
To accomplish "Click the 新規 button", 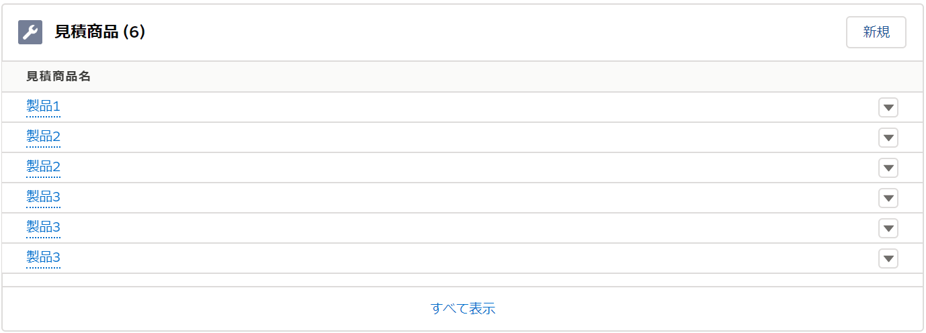I will pyautogui.click(x=876, y=32).
